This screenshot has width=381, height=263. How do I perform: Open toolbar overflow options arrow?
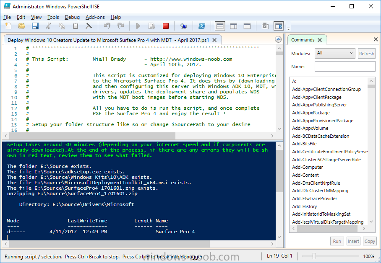(289, 28)
